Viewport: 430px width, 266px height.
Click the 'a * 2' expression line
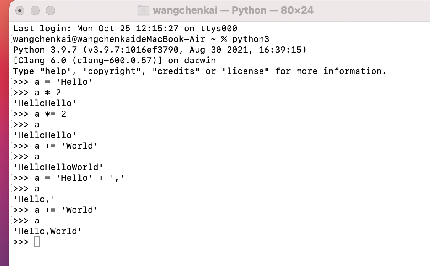point(47,92)
